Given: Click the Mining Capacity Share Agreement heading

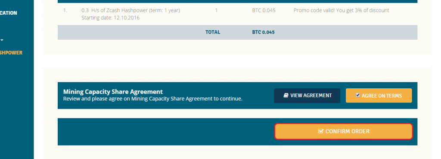Looking at the screenshot, I should (113, 92).
